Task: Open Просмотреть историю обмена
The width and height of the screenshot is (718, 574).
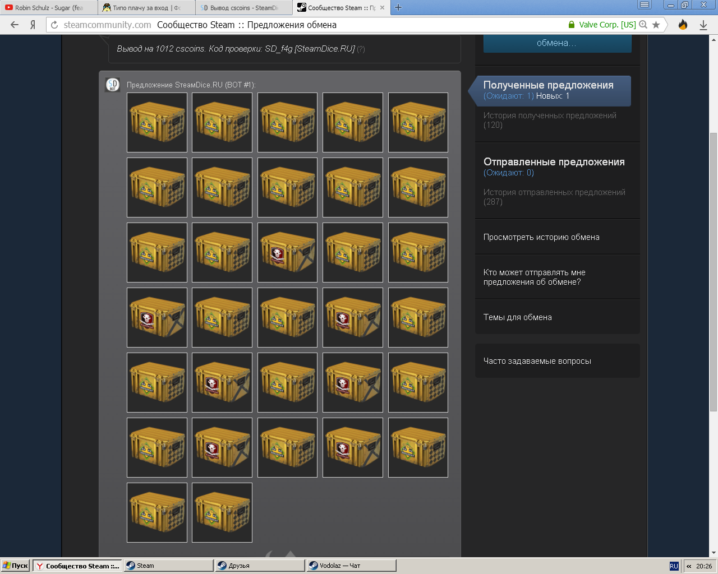Action: tap(541, 237)
